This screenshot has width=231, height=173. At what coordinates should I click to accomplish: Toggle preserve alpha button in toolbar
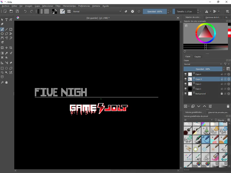point(132,11)
